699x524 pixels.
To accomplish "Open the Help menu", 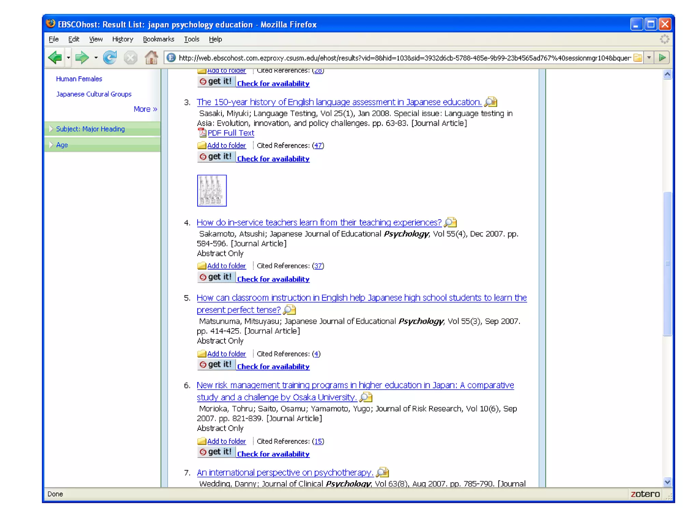I will pyautogui.click(x=215, y=39).
